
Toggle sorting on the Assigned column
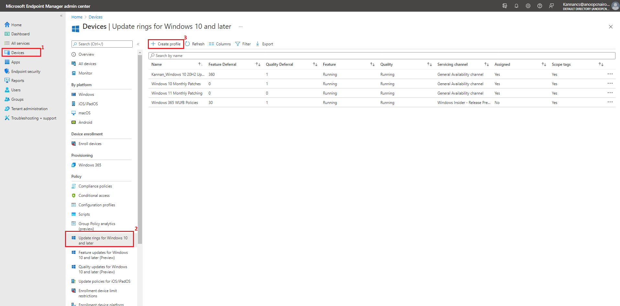point(544,64)
